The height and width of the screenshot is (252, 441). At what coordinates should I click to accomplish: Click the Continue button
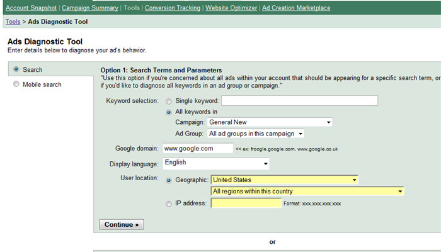tap(122, 224)
